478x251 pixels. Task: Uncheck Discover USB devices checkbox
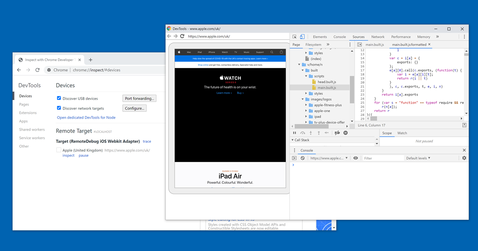click(x=59, y=98)
